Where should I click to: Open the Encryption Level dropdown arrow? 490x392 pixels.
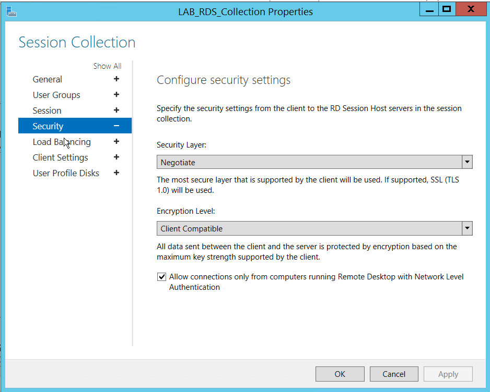click(467, 228)
